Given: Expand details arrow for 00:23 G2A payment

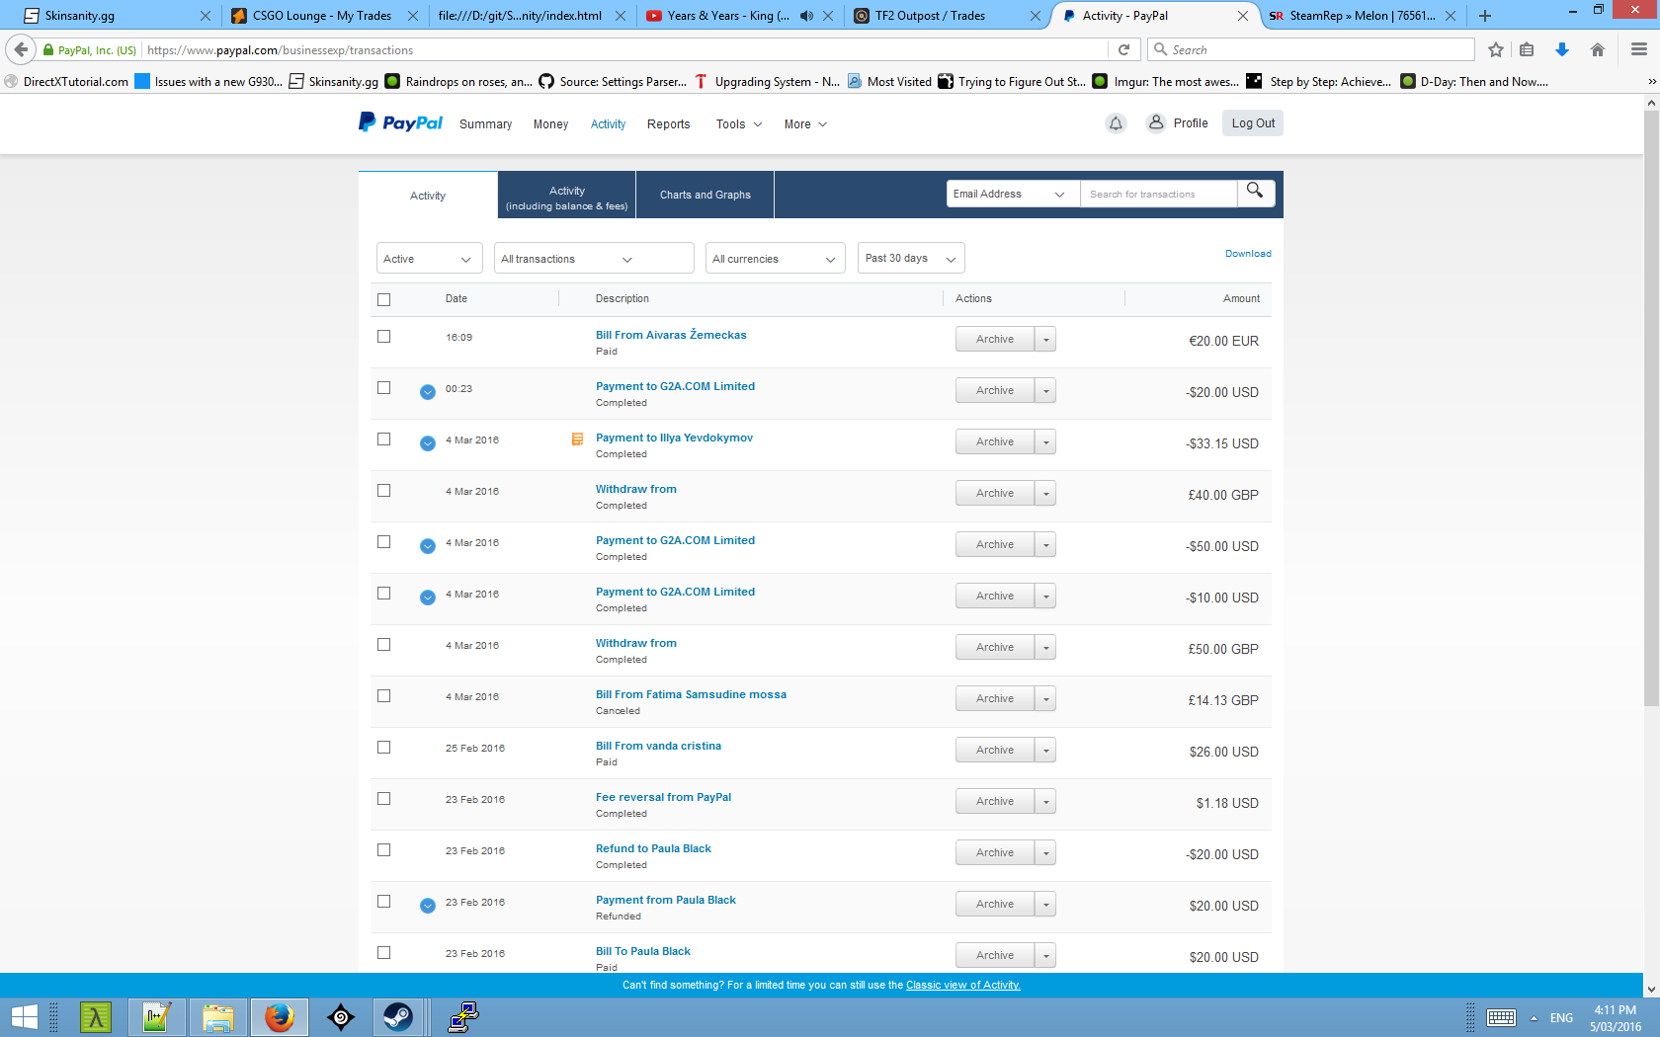Looking at the screenshot, I should [428, 392].
